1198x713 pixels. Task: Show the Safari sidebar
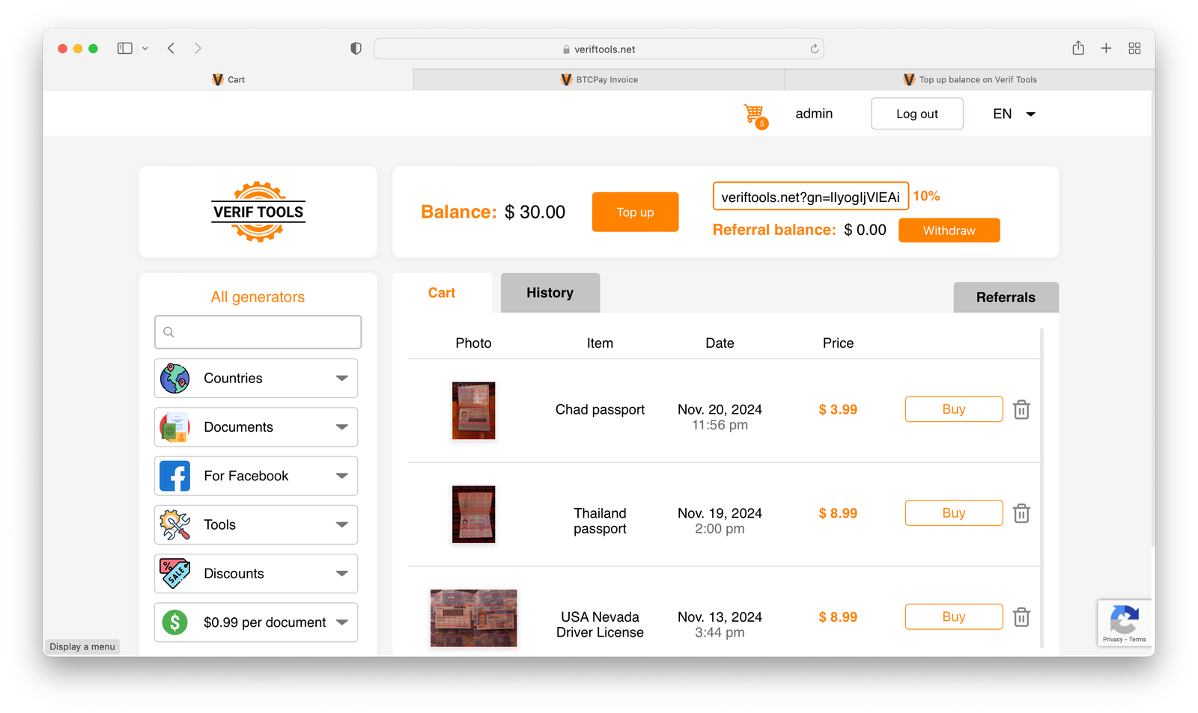(x=125, y=49)
